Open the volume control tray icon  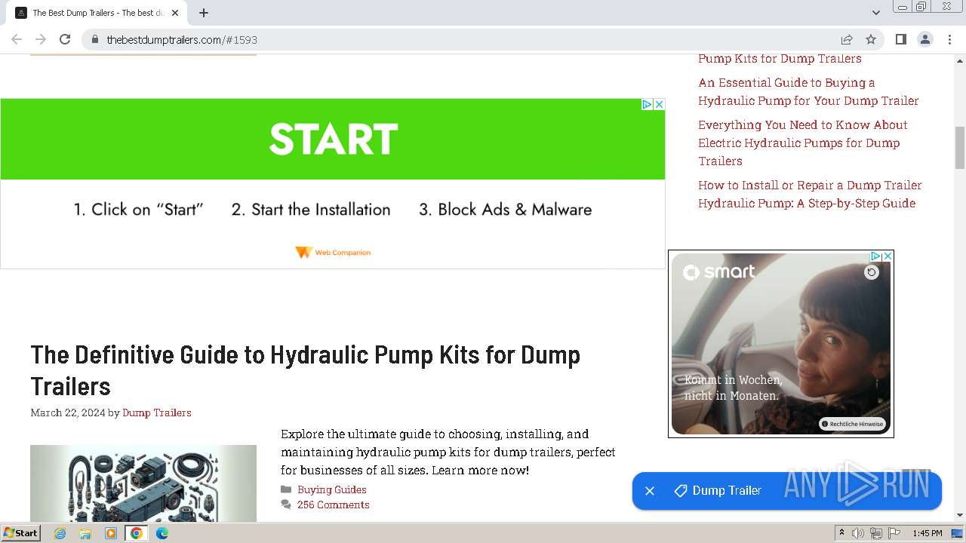pyautogui.click(x=858, y=533)
